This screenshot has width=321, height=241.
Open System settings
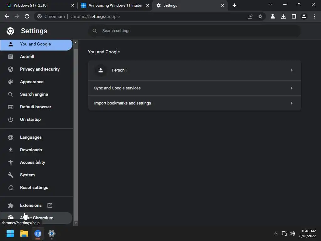click(36, 175)
